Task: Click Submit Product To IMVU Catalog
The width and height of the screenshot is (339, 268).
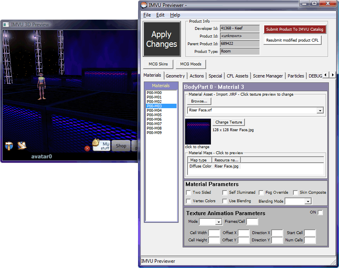Action: pyautogui.click(x=295, y=29)
